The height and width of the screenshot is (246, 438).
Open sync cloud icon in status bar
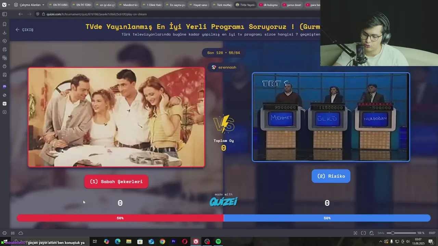tap(21, 233)
